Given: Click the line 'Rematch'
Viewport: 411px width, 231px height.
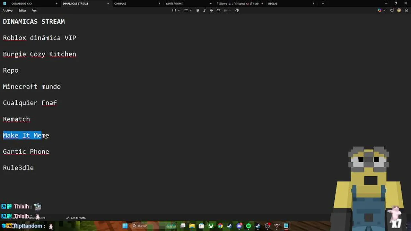Looking at the screenshot, I should (16, 119).
